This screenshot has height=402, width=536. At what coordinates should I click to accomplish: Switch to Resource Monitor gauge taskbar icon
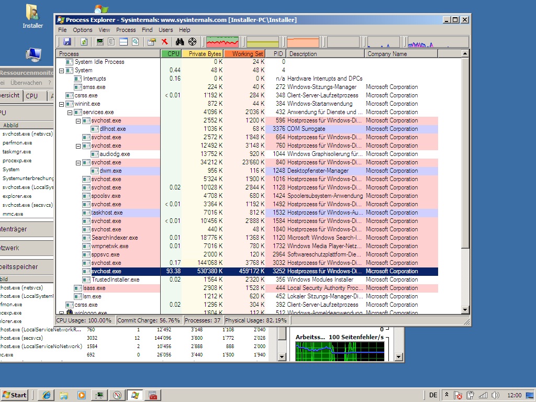(117, 395)
